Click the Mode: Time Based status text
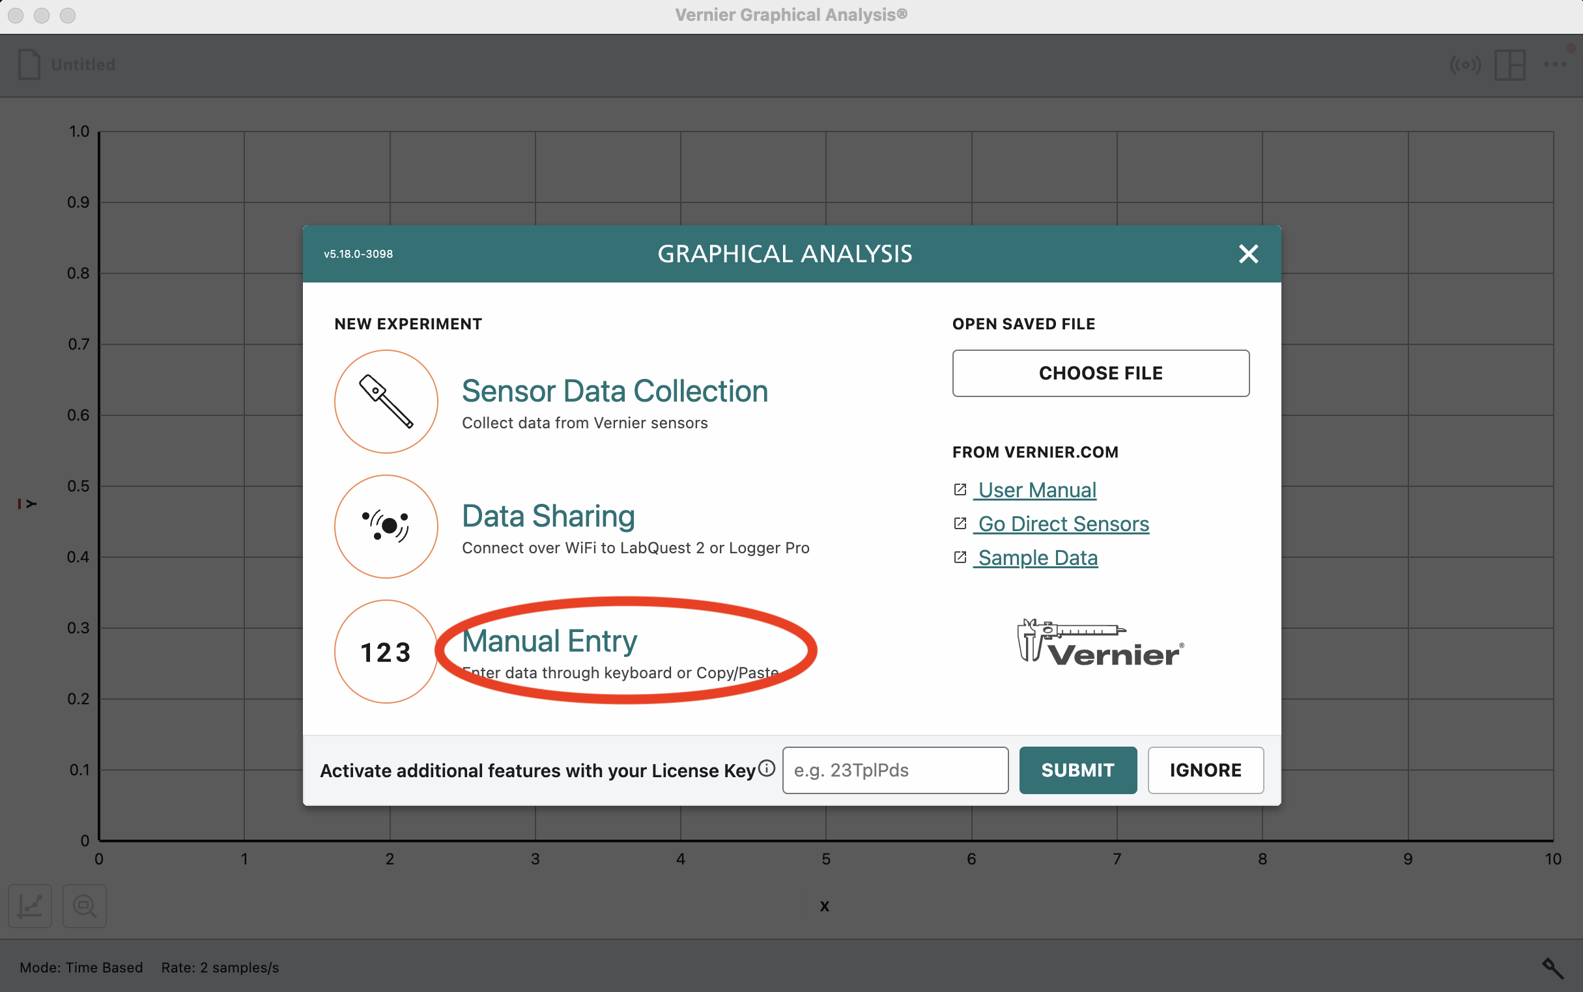 81,968
